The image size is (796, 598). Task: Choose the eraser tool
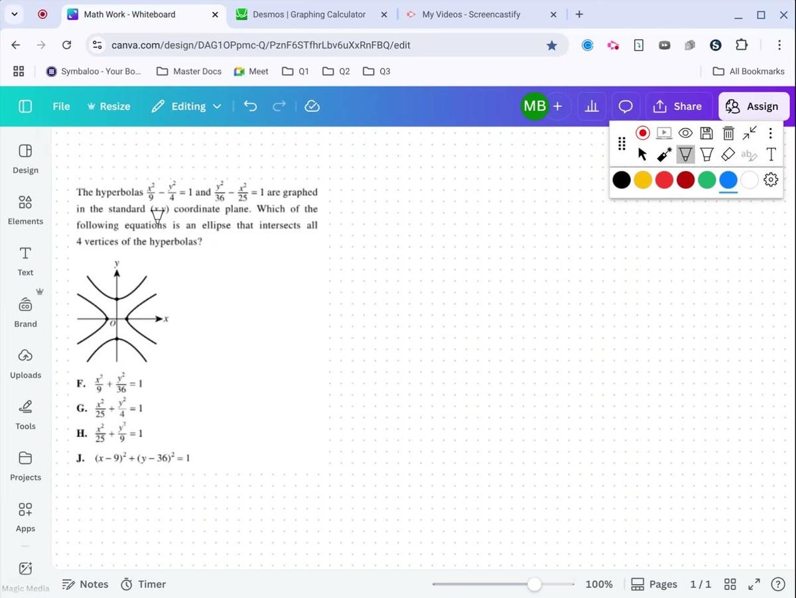pyautogui.click(x=728, y=154)
